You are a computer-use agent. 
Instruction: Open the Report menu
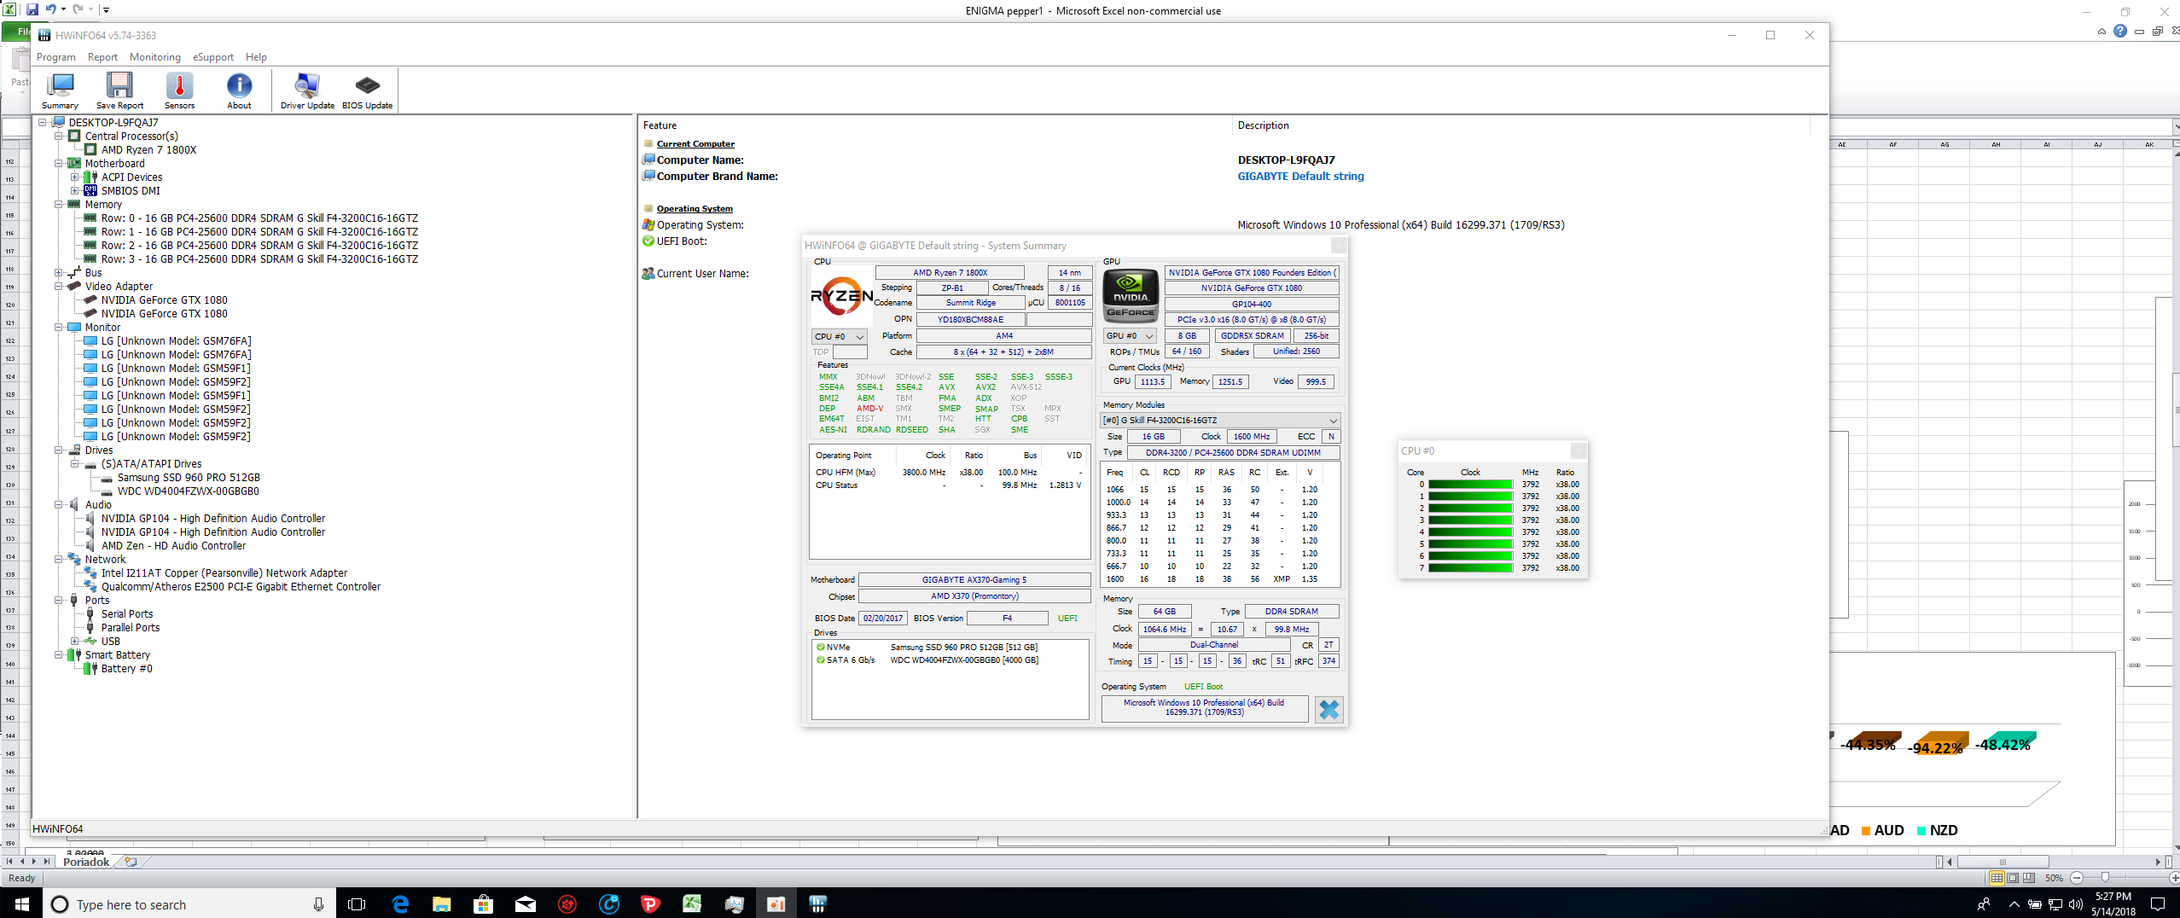[x=102, y=57]
